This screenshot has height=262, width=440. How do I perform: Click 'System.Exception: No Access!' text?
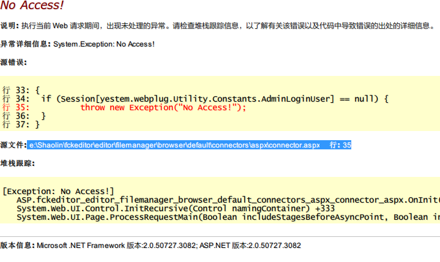(104, 44)
